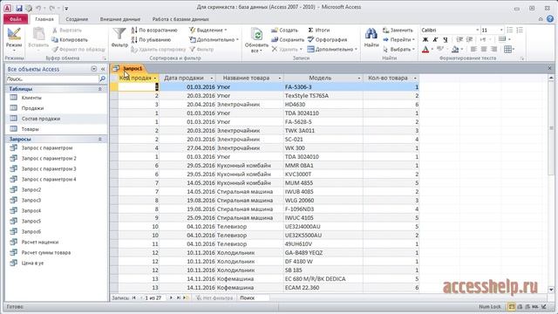Viewport: 558px width, 314px height.
Task: Switch to Внешние данные tab
Action: pyautogui.click(x=120, y=19)
